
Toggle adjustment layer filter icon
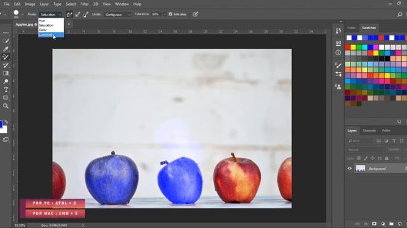tap(387, 141)
